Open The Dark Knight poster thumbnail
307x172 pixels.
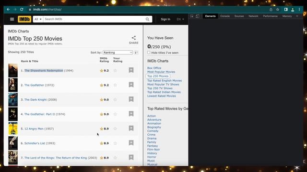13,100
